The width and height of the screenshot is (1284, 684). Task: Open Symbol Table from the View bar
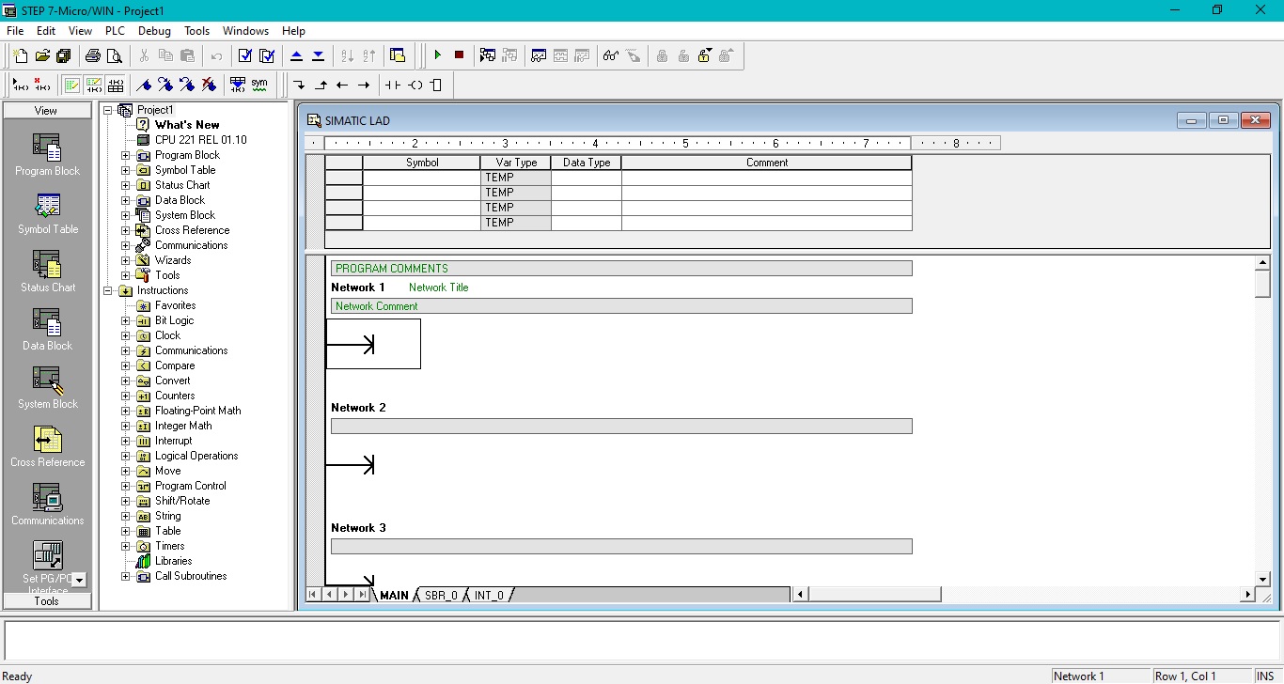[x=47, y=214]
